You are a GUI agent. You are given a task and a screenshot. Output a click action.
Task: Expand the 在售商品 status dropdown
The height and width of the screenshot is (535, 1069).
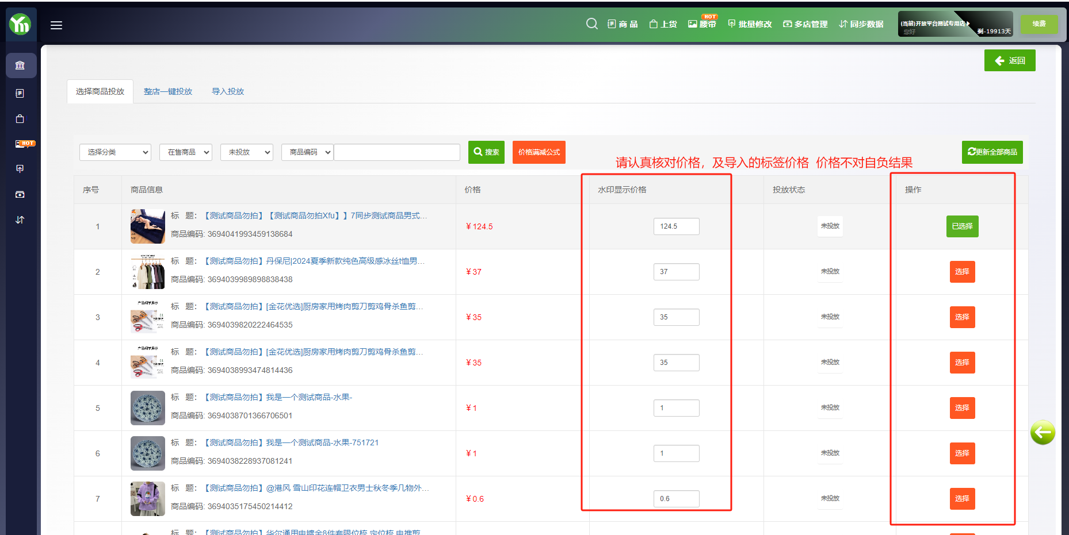pyautogui.click(x=186, y=152)
